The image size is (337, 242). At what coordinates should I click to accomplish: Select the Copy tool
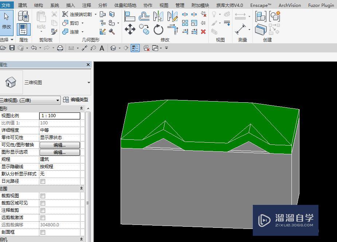144,29
